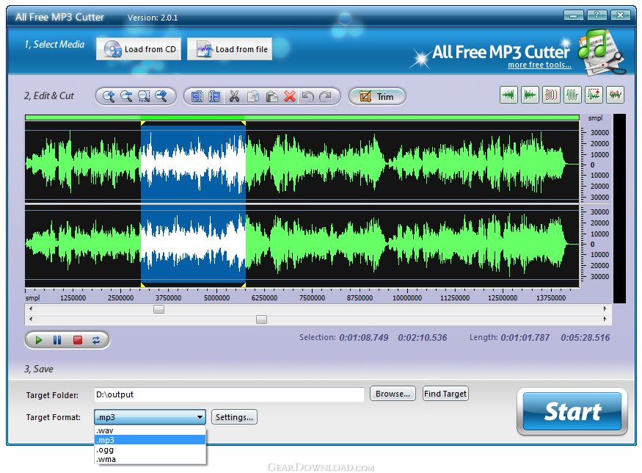
Task: Click Browse to choose target folder
Action: (x=393, y=394)
